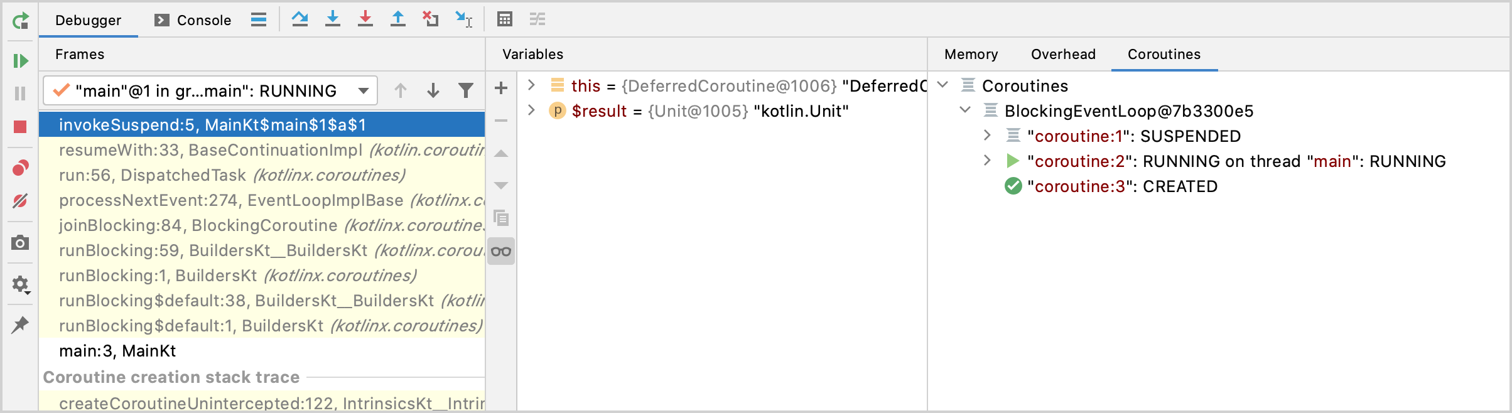Expand the 'this' variable
This screenshot has height=413, width=1512.
[531, 85]
